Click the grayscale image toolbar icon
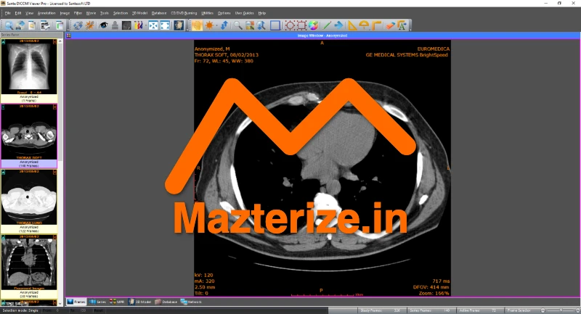The image size is (581, 314). click(126, 25)
